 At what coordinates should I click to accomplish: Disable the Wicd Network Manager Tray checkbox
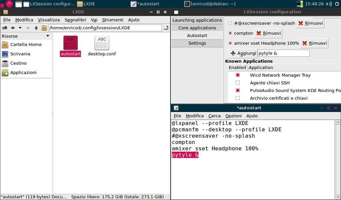point(238,75)
